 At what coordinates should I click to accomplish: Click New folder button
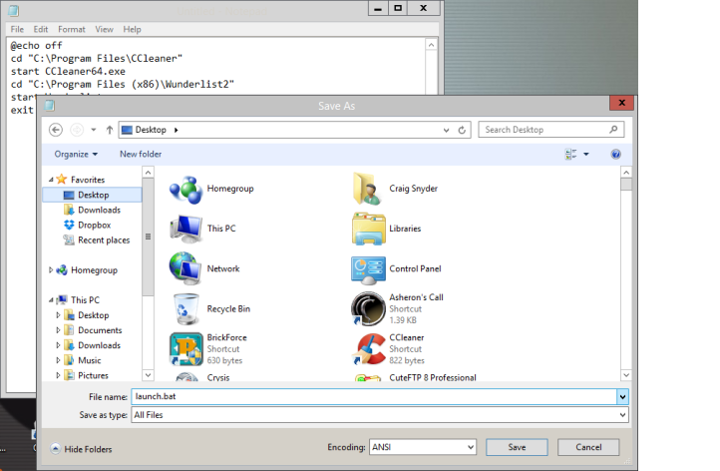pos(141,154)
